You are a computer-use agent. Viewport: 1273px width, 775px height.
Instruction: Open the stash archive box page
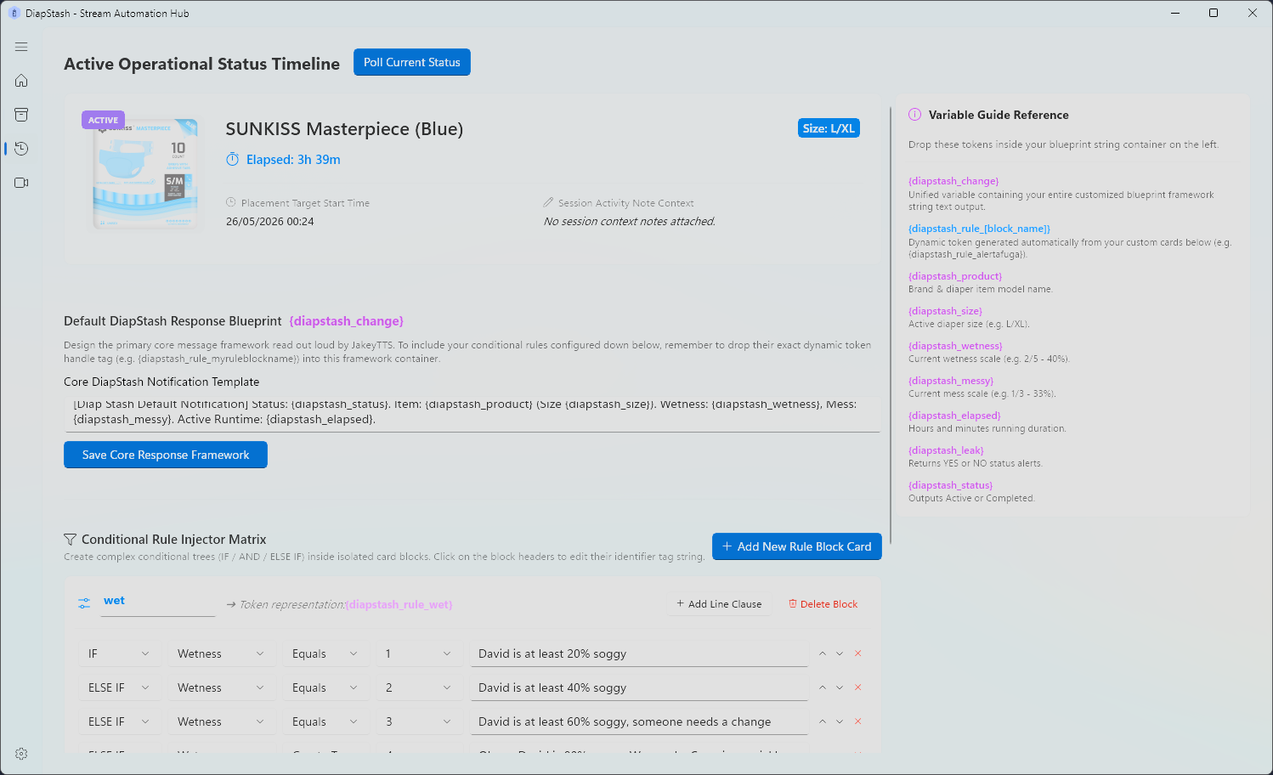(x=21, y=115)
